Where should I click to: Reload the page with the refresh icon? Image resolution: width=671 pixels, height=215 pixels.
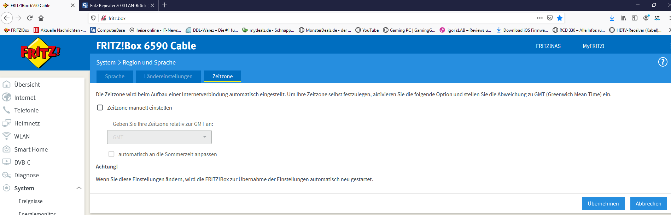30,18
